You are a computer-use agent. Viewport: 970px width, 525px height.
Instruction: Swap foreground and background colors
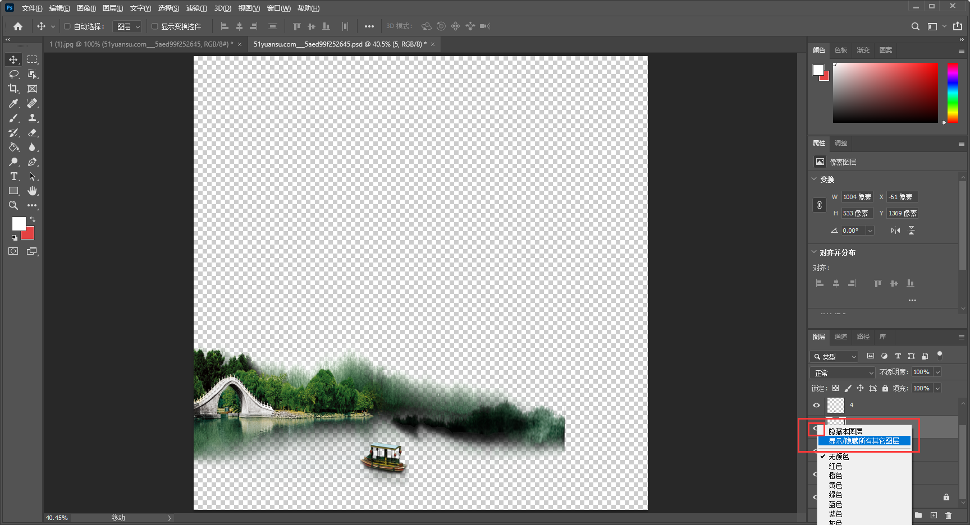click(x=33, y=219)
